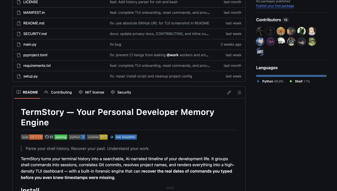Viewport: 337px width, 191px height.
Task: Click the file icon beside main.py
Action: point(19,44)
